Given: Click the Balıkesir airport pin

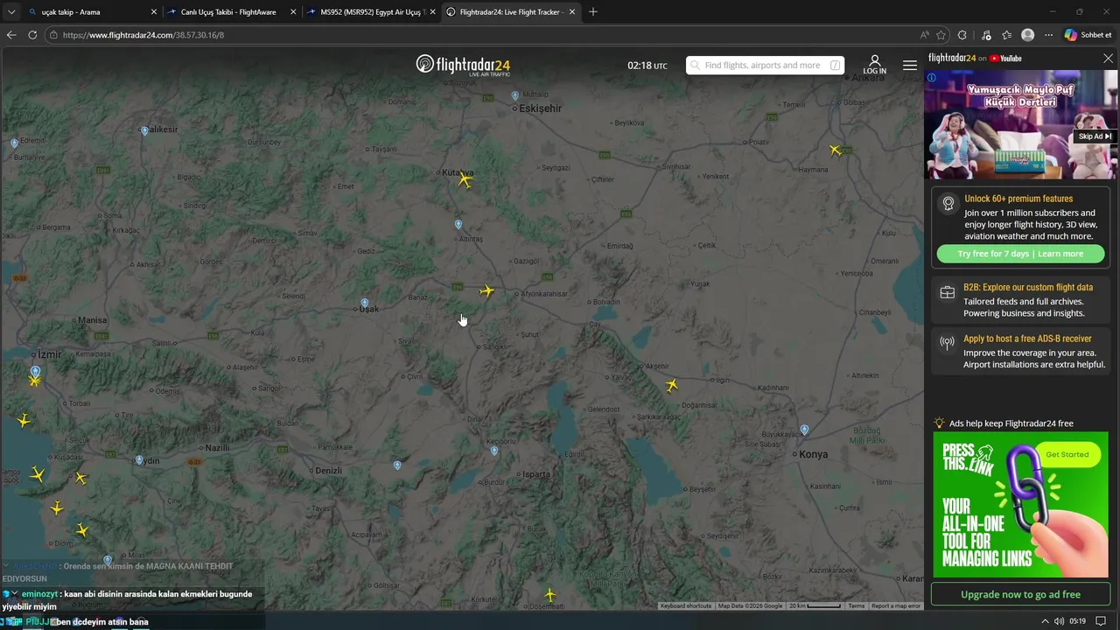Looking at the screenshot, I should tap(144, 130).
